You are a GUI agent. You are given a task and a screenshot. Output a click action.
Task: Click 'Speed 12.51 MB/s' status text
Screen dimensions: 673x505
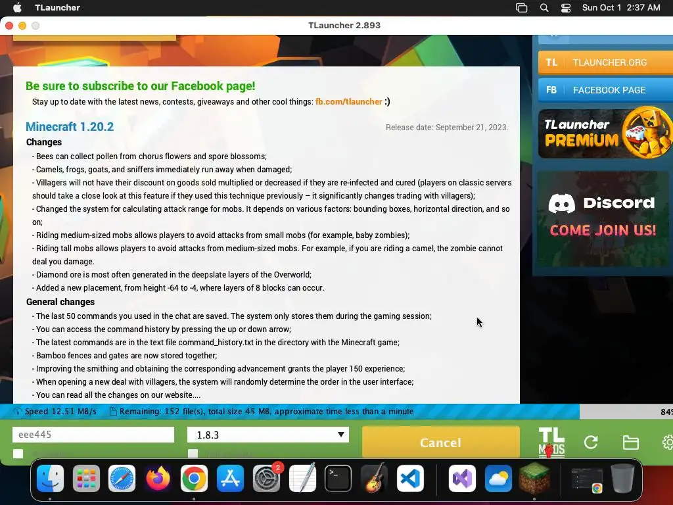click(60, 412)
